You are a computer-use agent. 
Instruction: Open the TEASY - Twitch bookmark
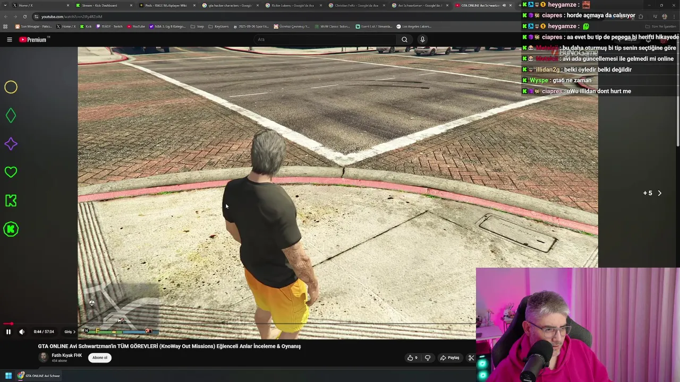(x=109, y=26)
